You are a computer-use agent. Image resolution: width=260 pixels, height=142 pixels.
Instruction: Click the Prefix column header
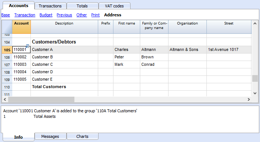tap(106, 27)
